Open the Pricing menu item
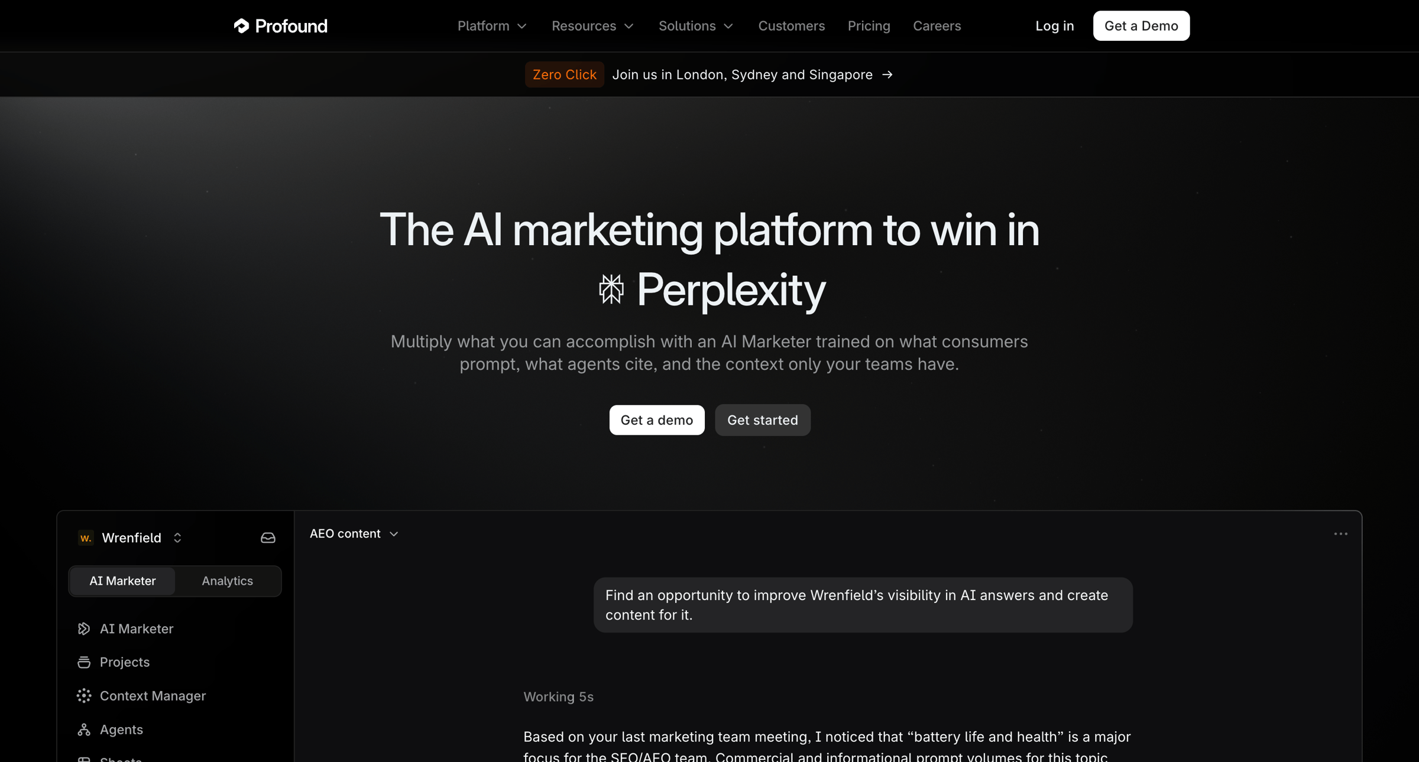The image size is (1419, 762). (x=869, y=26)
